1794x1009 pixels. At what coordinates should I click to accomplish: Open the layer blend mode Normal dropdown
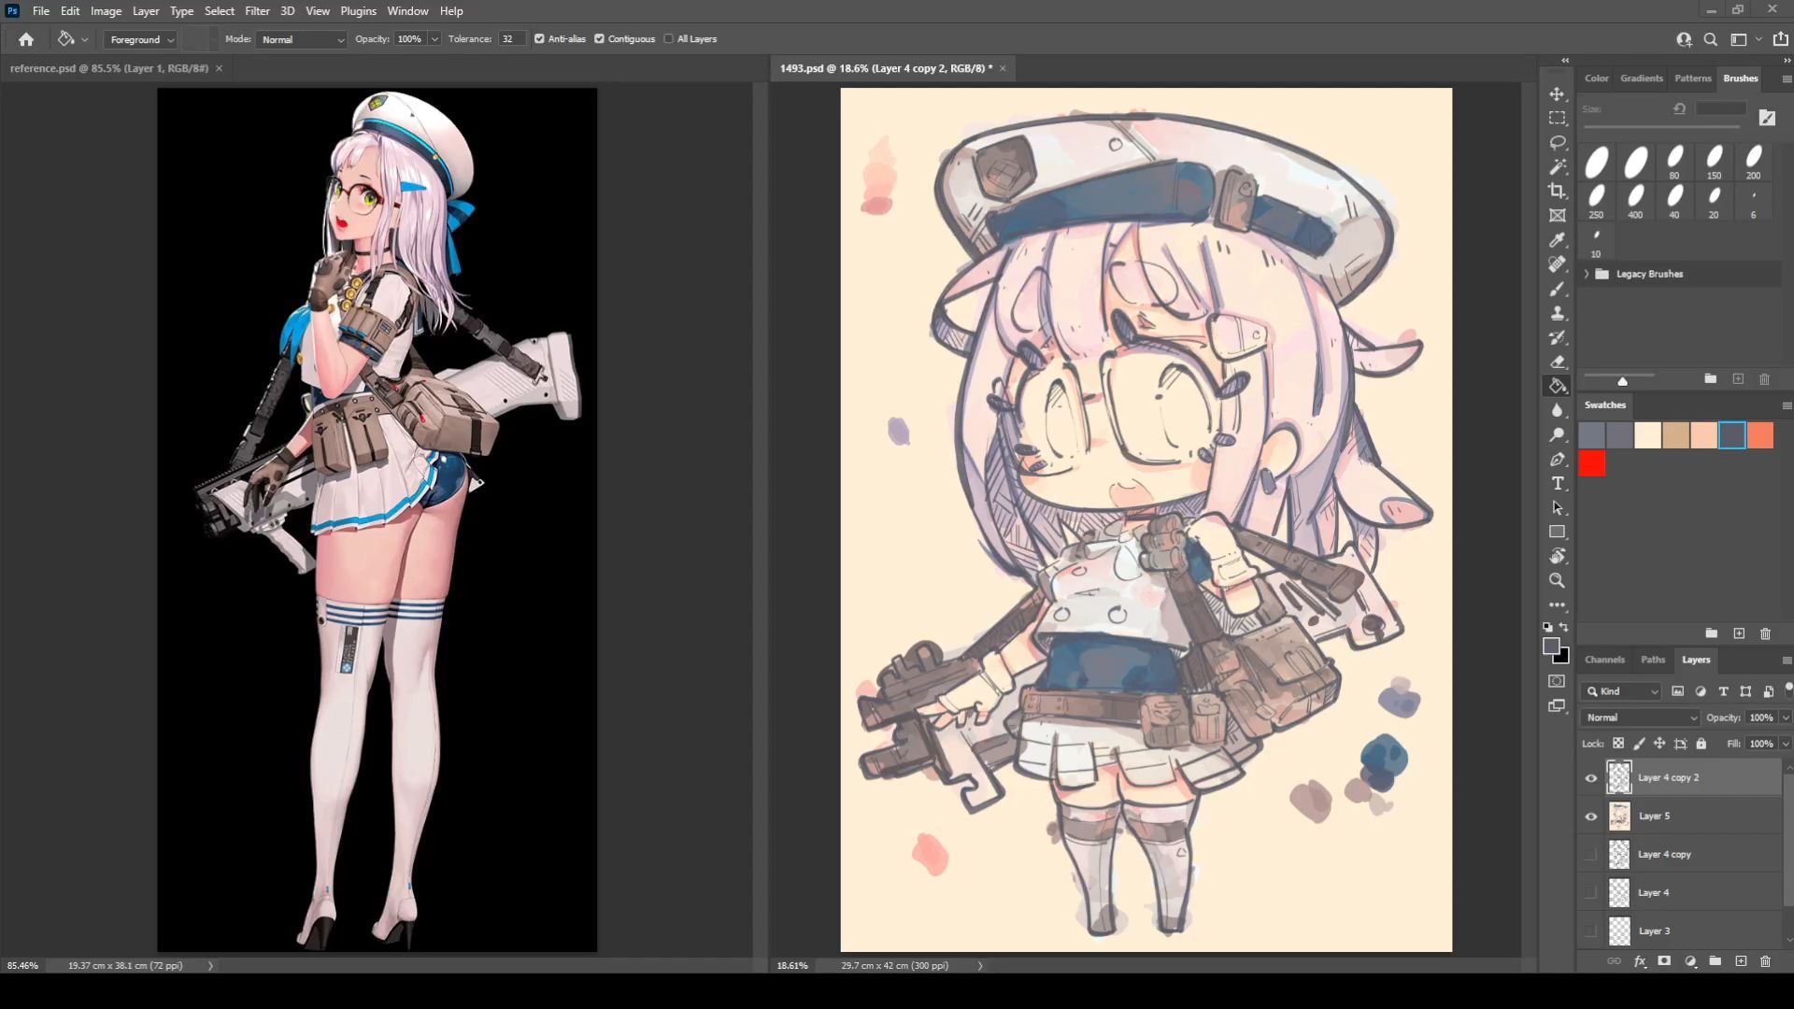point(1640,718)
